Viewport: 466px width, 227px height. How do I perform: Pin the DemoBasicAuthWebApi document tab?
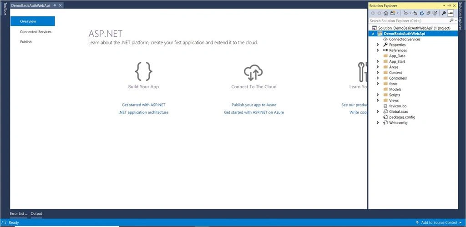coord(55,5)
